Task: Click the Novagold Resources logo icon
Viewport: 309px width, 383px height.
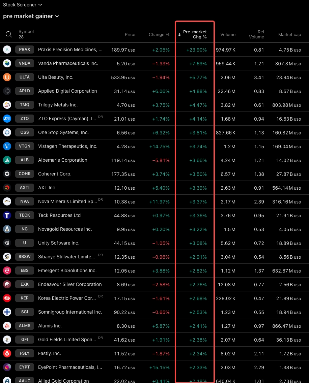Action: click(7, 229)
